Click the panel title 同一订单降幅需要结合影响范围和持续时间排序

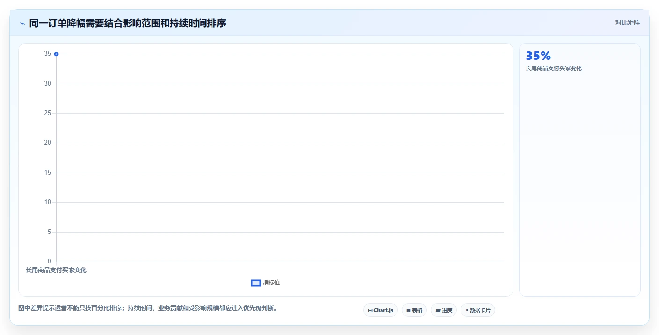(127, 23)
